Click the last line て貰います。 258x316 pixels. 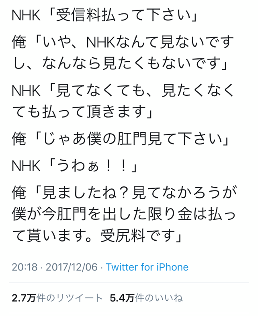point(97,235)
